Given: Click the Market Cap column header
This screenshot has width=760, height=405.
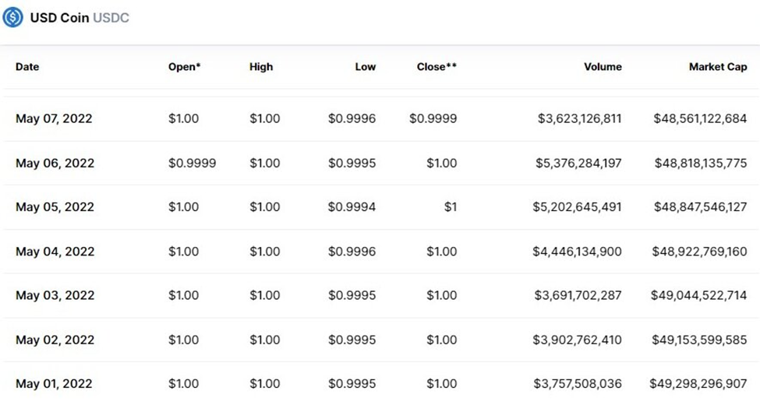Looking at the screenshot, I should click(x=717, y=67).
